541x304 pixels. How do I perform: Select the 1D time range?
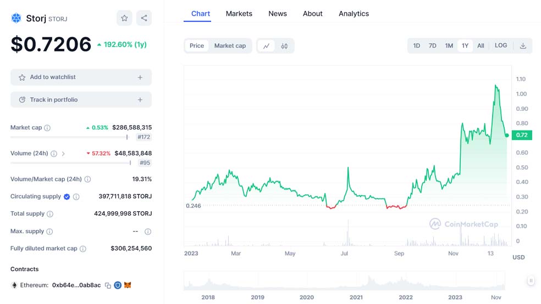[x=416, y=46]
